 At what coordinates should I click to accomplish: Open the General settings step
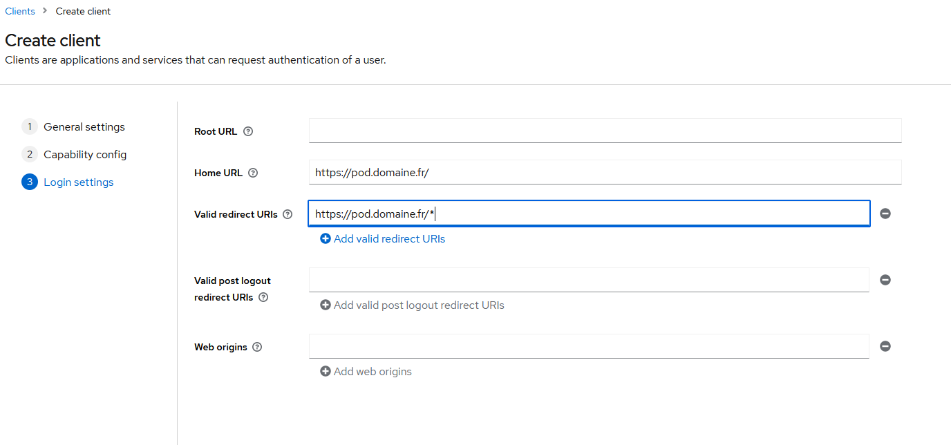84,127
